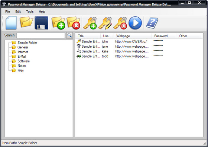Select the E-Mail folder icon in tree
Viewport: 208px width, 147px height.
pyautogui.click(x=14, y=57)
